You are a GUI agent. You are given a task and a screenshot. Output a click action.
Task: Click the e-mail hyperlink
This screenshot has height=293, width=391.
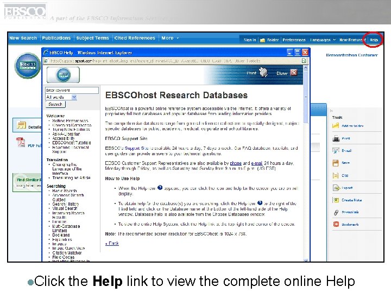click(256, 163)
